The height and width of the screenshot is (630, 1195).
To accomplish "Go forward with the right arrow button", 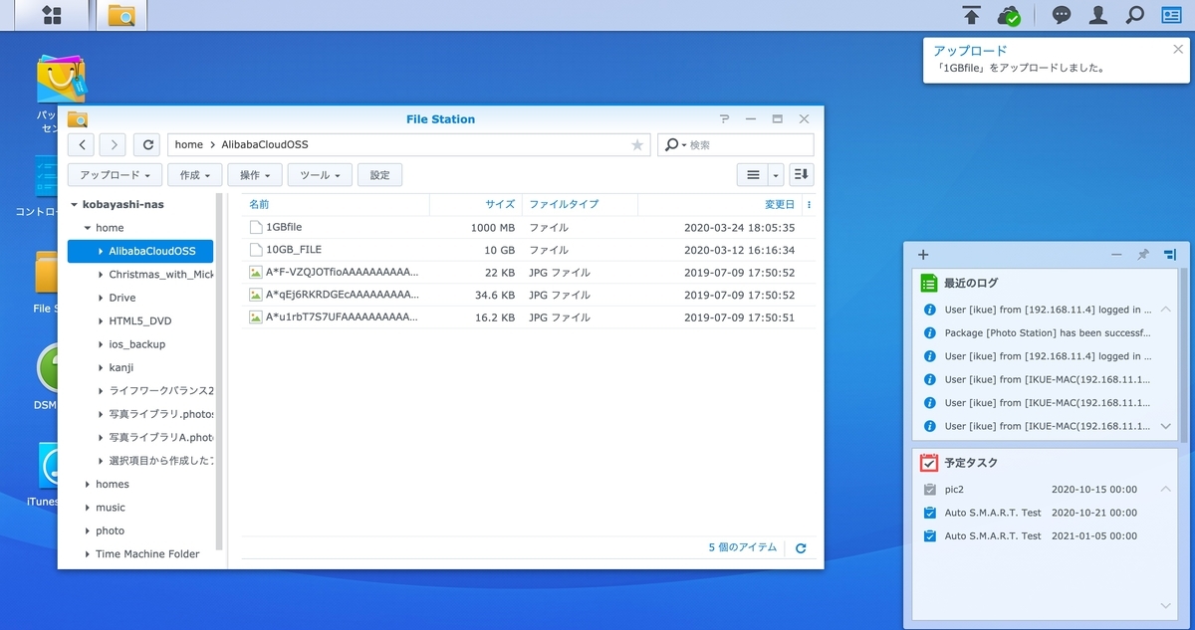I will (x=113, y=144).
